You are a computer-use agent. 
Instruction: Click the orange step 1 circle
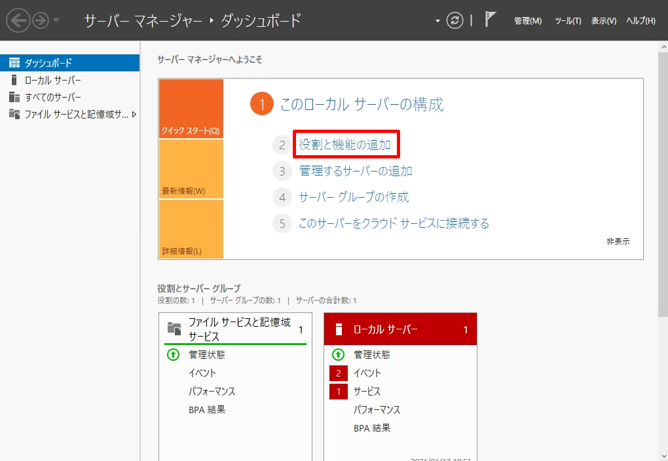click(x=261, y=104)
